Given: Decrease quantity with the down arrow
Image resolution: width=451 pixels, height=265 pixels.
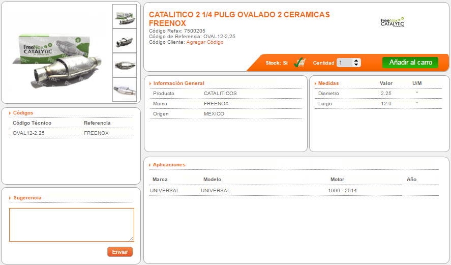Looking at the screenshot, I should pyautogui.click(x=356, y=65).
